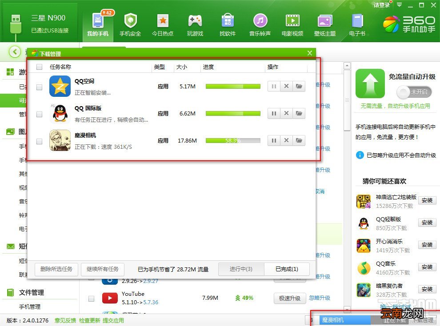This screenshot has height=326, width=440.
Task: Cancel the 魔漫相机 download task
Action: click(x=286, y=140)
